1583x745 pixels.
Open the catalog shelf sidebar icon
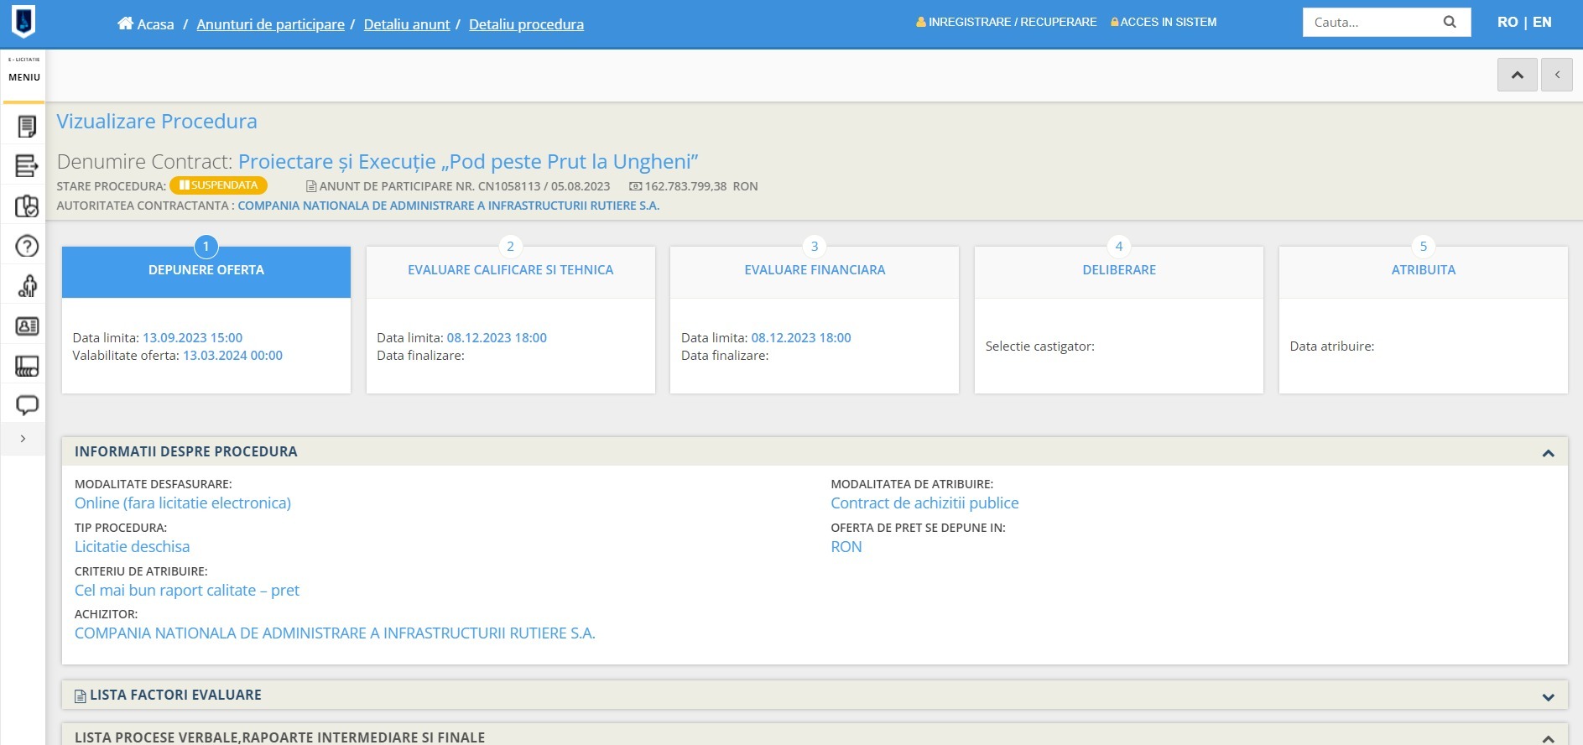[27, 366]
